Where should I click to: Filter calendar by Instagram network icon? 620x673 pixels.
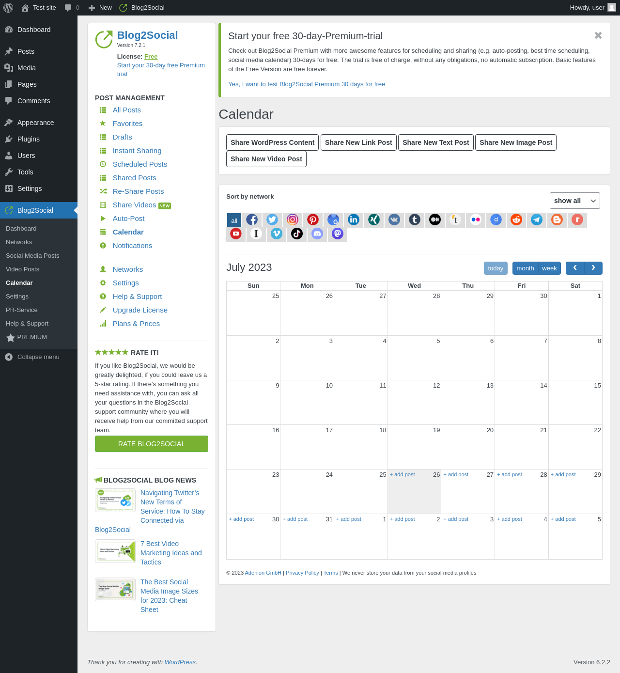coord(293,219)
